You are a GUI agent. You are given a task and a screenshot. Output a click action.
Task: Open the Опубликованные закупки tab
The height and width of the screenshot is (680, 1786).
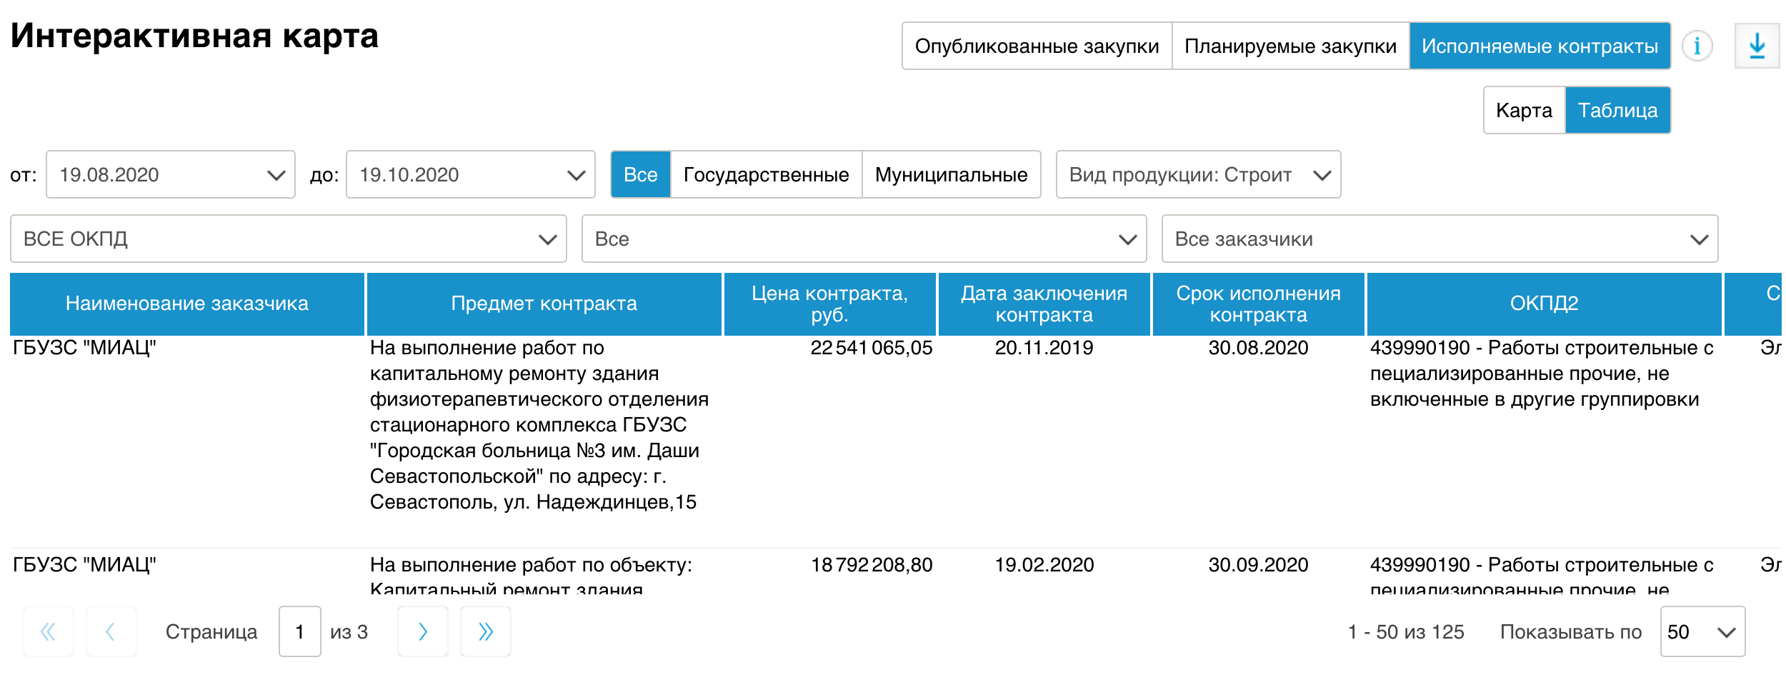coord(1037,46)
